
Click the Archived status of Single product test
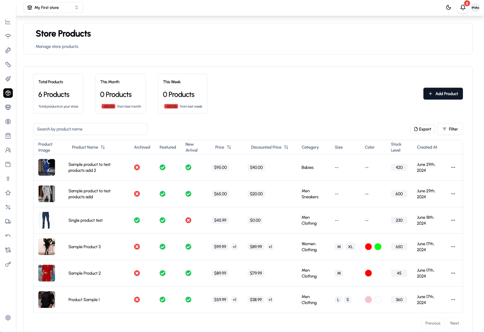(x=137, y=220)
